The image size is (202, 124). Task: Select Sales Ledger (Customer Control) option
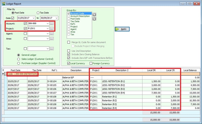pos(19,59)
